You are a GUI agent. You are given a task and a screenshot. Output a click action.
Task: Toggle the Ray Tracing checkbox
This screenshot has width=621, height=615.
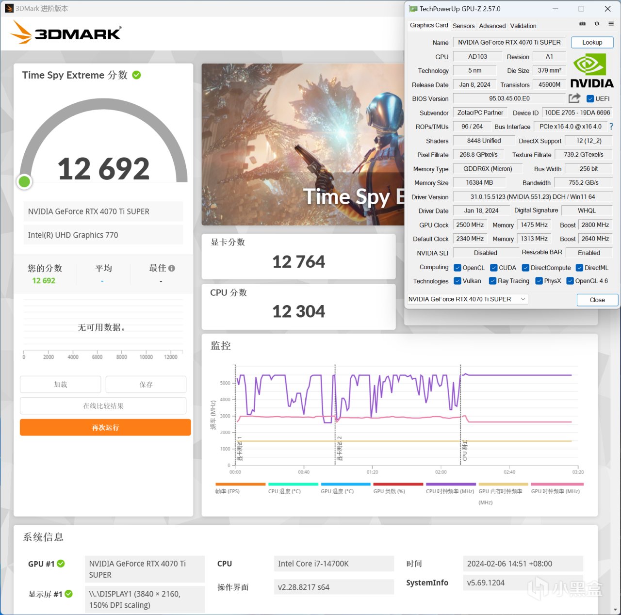click(x=492, y=281)
